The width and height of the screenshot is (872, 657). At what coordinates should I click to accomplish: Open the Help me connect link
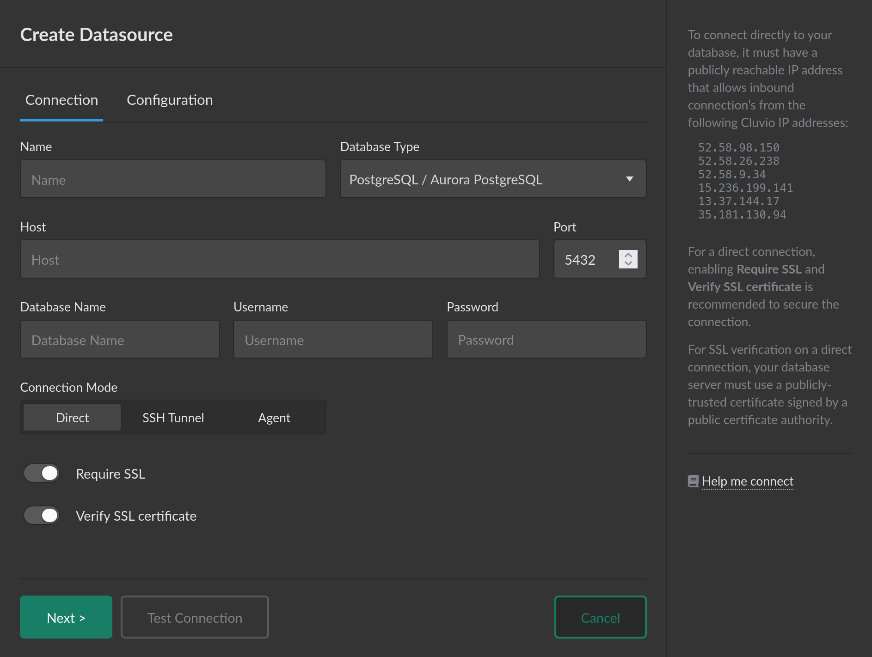(747, 481)
